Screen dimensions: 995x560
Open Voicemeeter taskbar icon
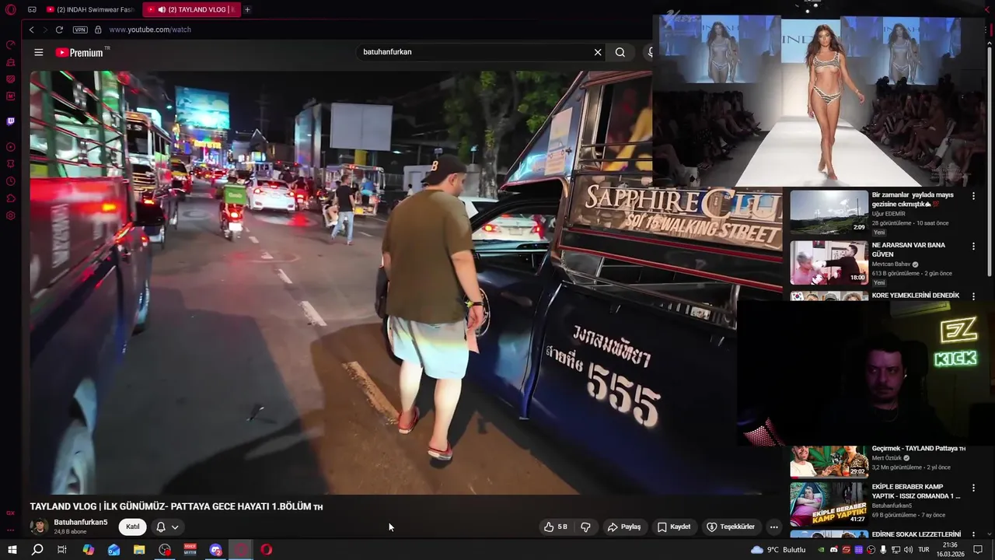click(190, 550)
